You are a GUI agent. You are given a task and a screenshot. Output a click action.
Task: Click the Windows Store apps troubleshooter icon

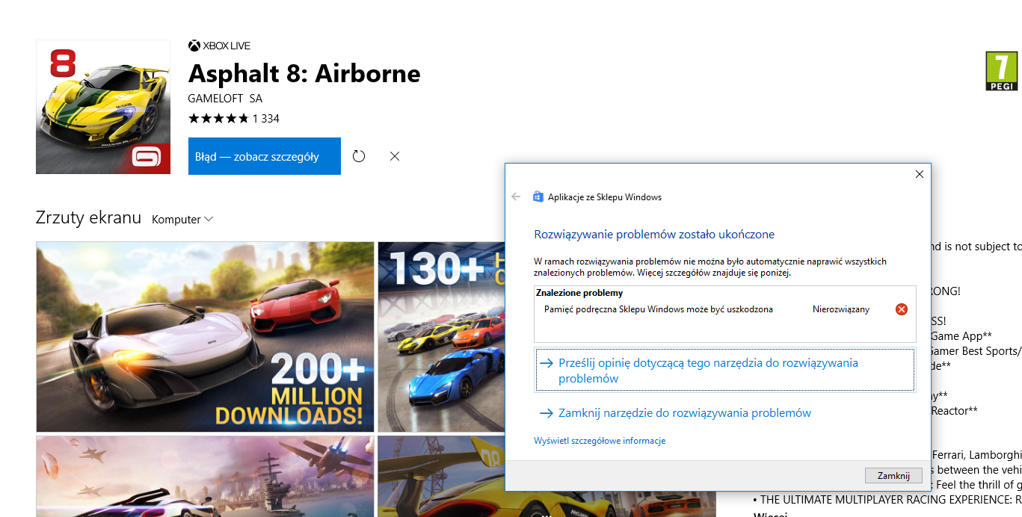[x=538, y=197]
